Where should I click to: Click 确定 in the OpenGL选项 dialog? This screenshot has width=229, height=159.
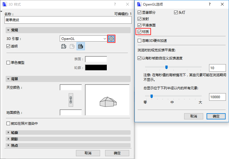click(216, 116)
